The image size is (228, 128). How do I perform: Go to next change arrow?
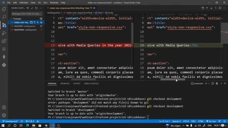coord(211,8)
